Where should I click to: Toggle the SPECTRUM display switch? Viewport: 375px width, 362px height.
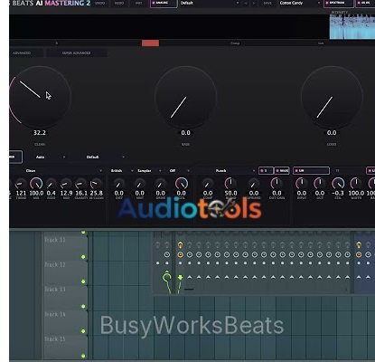pos(339,4)
